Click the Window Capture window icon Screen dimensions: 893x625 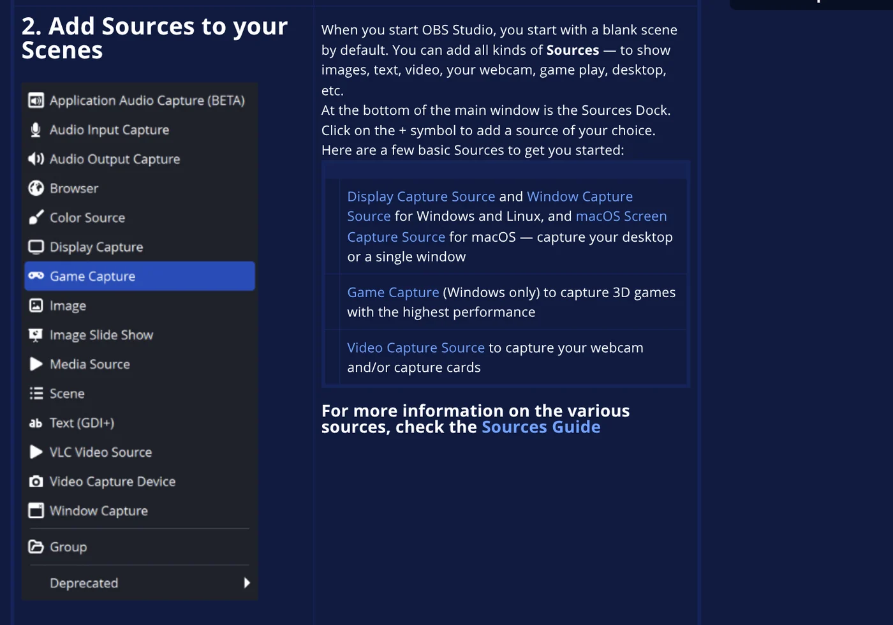tap(36, 510)
